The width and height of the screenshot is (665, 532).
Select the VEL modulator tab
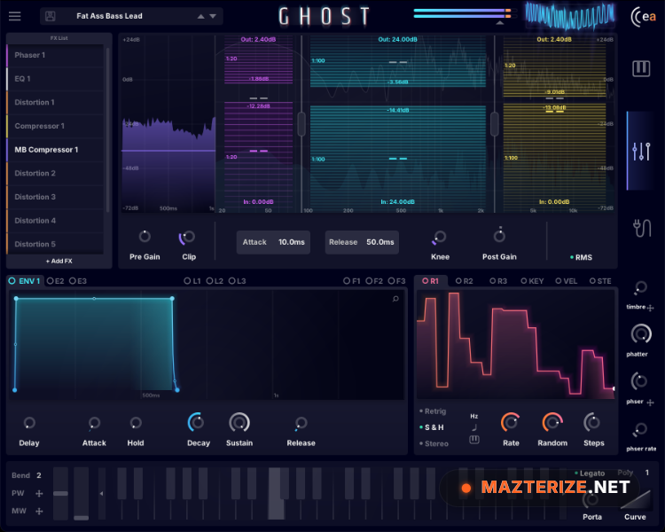tap(567, 281)
